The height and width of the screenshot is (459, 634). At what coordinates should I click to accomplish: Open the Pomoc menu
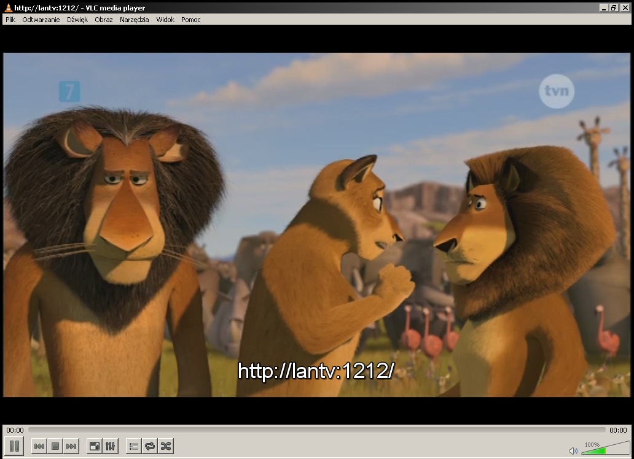(191, 20)
